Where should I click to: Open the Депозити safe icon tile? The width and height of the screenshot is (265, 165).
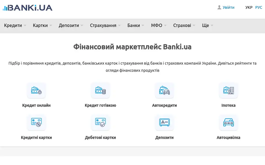[x=165, y=122]
